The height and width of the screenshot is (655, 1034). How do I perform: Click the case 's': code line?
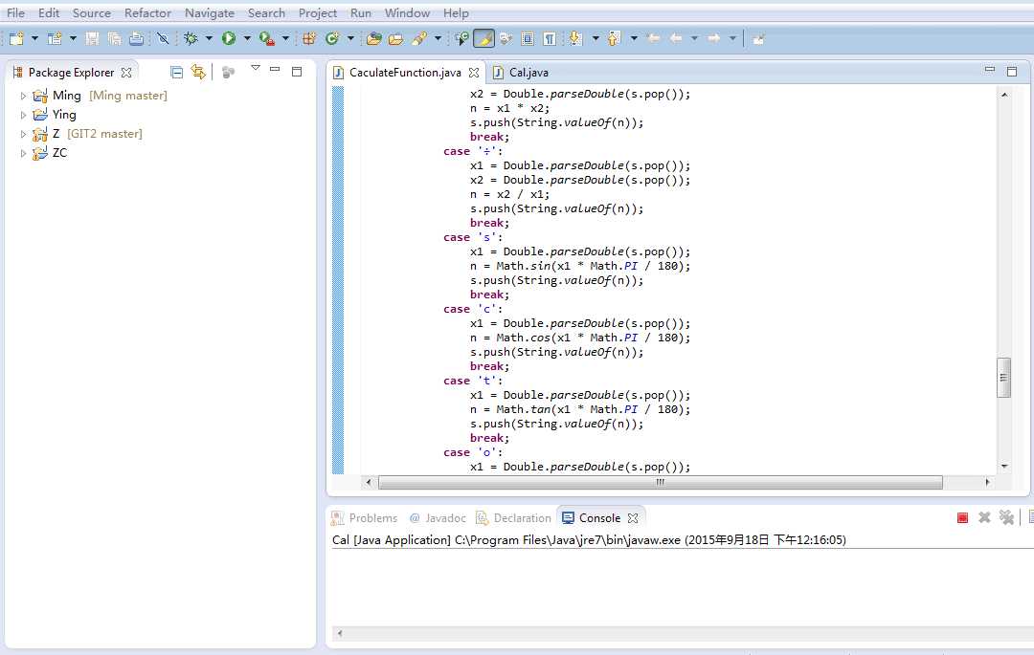pos(473,237)
